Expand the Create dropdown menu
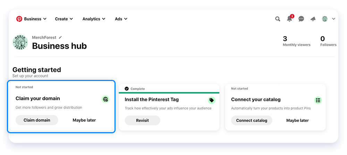347x155 pixels. point(64,19)
